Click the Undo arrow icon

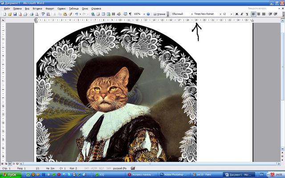tap(77, 14)
